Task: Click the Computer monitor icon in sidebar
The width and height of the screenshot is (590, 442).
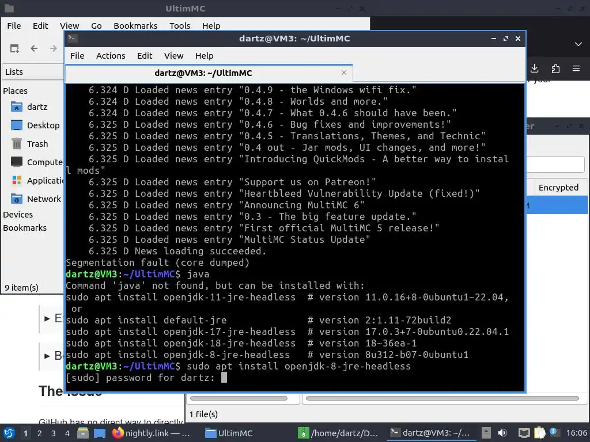Action: click(x=17, y=162)
